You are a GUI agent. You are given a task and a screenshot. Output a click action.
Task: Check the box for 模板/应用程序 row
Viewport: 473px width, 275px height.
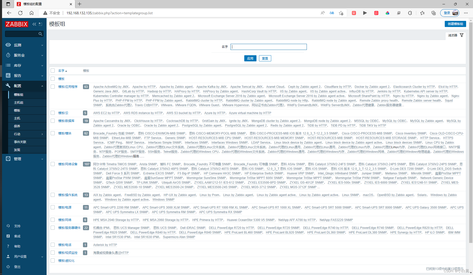[x=53, y=87]
